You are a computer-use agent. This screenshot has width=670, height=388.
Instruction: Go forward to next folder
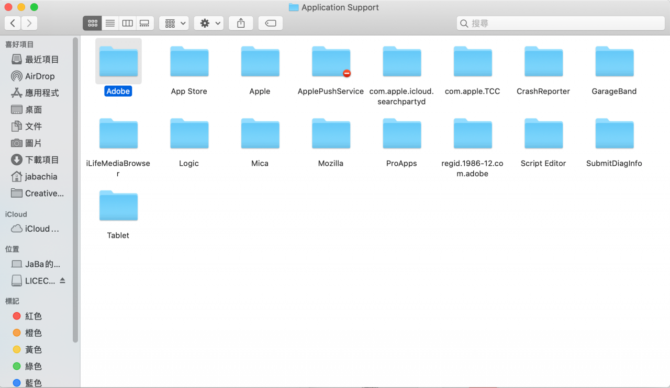point(29,23)
